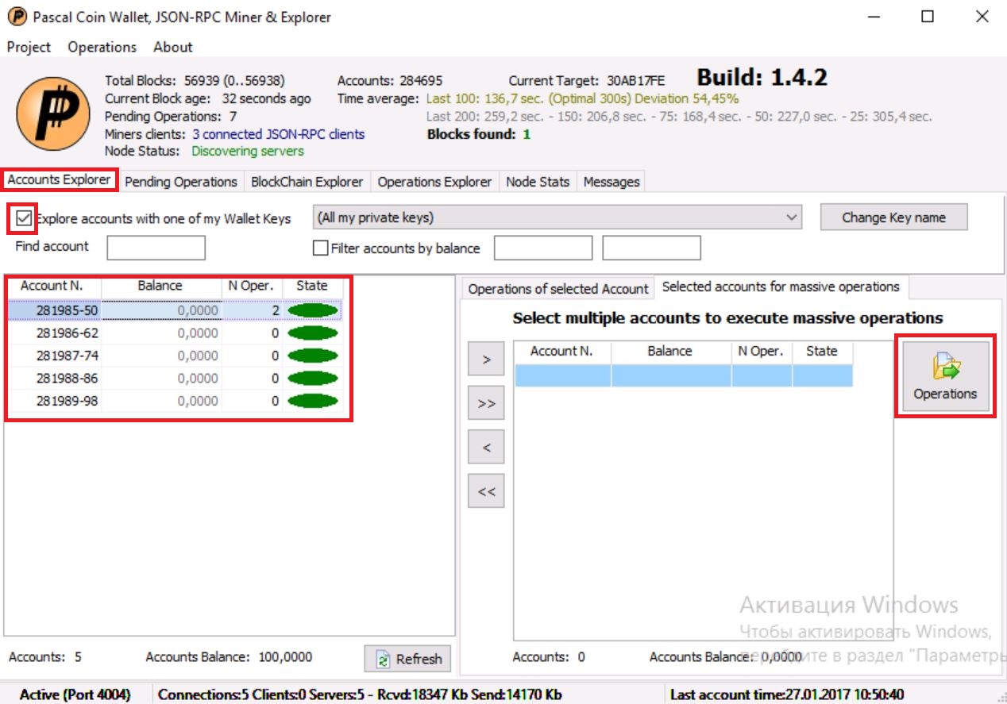Click the green state indicator for account 281987-74
The image size is (1007, 704).
pos(312,356)
